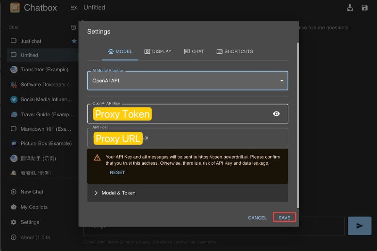Collapse sidebar using menu toggle icon
This screenshot has height=251, width=377.
pos(74,8)
